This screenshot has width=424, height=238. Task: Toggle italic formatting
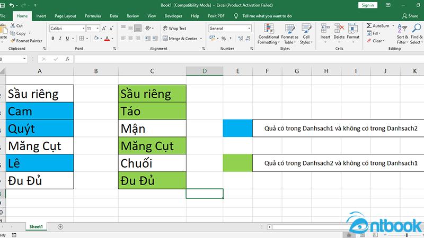60,38
